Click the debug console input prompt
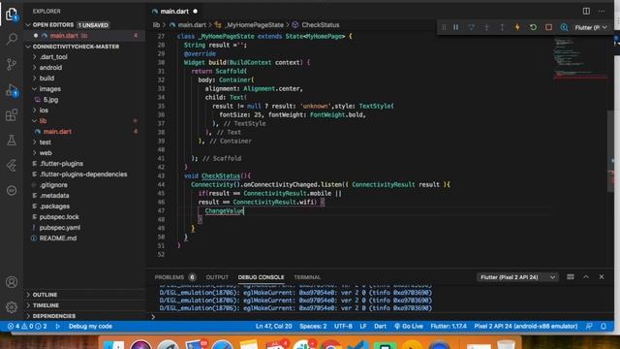This screenshot has width=620, height=349. tap(380, 317)
